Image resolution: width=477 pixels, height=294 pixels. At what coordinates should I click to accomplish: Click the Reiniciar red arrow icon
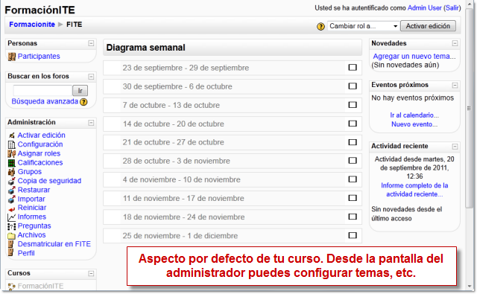click(x=12, y=209)
